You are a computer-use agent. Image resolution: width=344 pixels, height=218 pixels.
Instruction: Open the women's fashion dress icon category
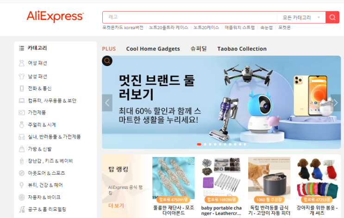(x=21, y=63)
